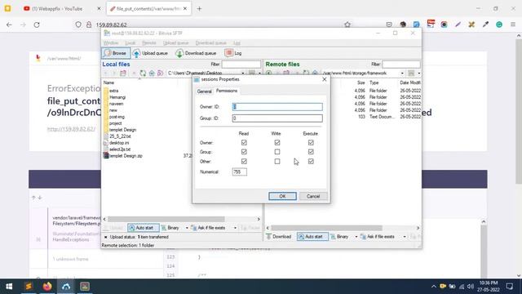Select the naveen local folder
522x294 pixels.
coord(113,104)
